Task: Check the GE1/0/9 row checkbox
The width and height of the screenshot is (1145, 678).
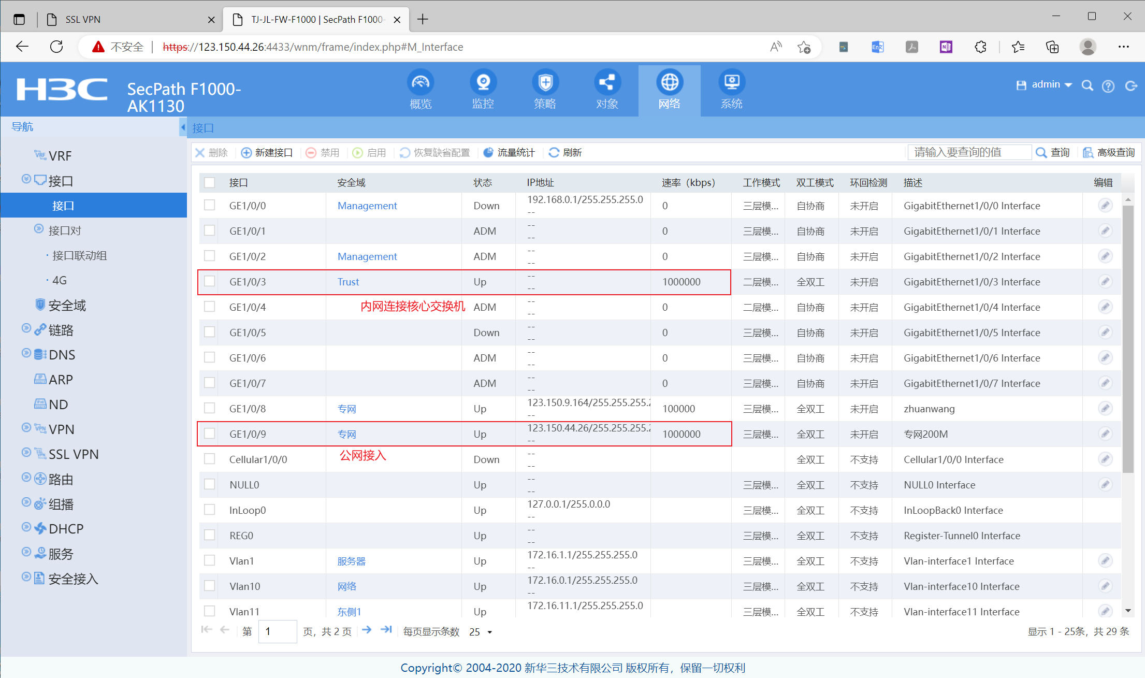Action: tap(209, 434)
